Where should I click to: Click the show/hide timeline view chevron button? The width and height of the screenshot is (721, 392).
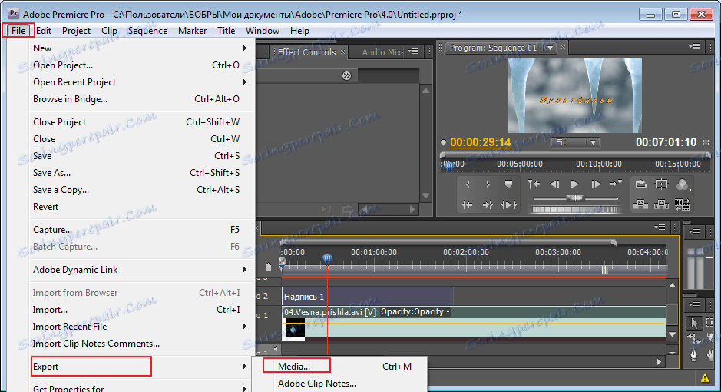[347, 76]
